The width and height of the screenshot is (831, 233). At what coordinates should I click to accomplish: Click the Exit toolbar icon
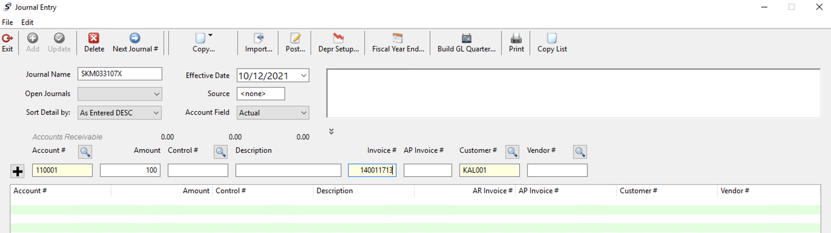tap(7, 38)
